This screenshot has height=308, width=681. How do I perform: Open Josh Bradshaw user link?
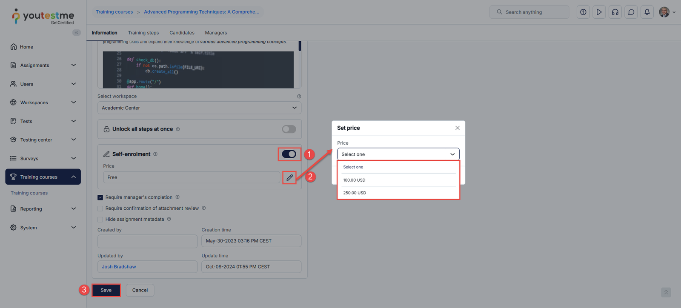point(119,267)
